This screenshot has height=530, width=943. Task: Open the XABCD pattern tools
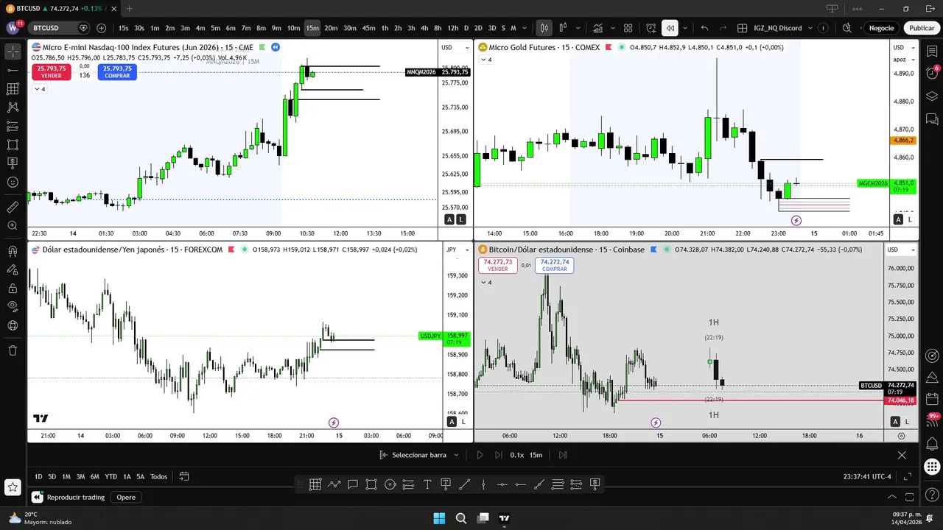(13, 107)
